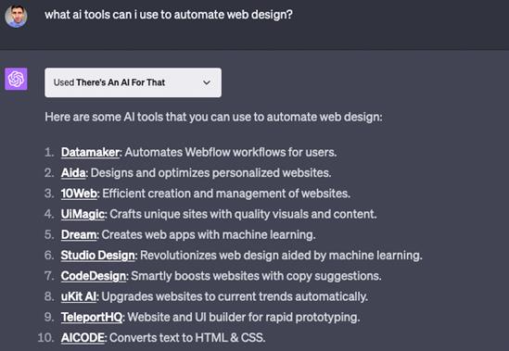Open the UiMagic tool link

click(x=83, y=214)
